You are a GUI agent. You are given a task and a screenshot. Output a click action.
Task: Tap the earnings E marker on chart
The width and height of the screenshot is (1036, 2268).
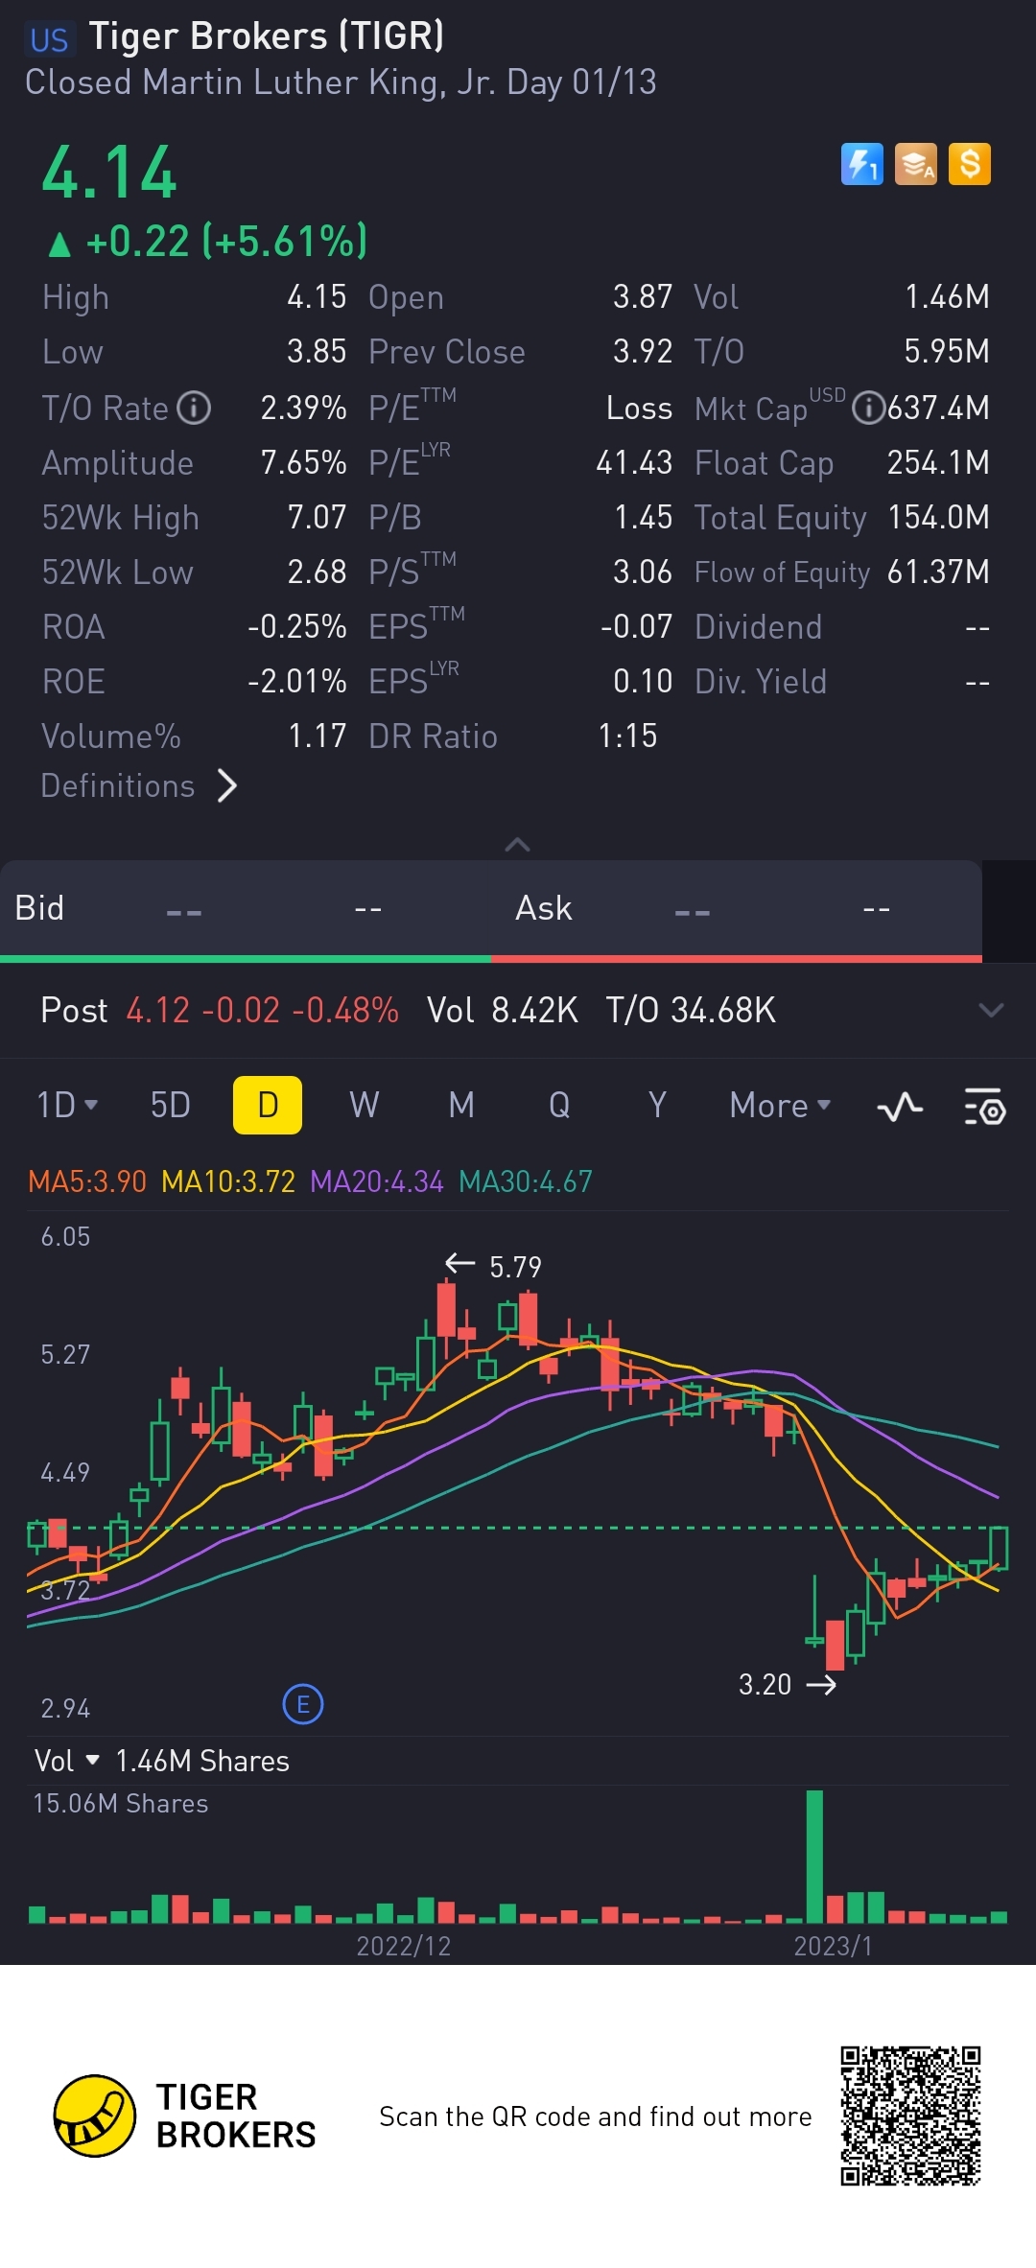303,1704
